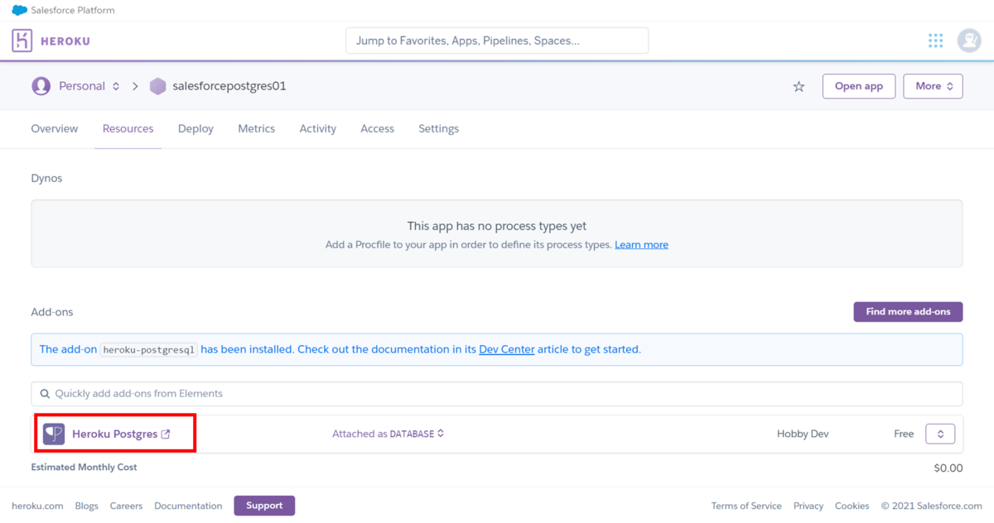Viewport: 994px width, 523px height.
Task: Click the Salesforce cloud logo
Action: coord(19,11)
